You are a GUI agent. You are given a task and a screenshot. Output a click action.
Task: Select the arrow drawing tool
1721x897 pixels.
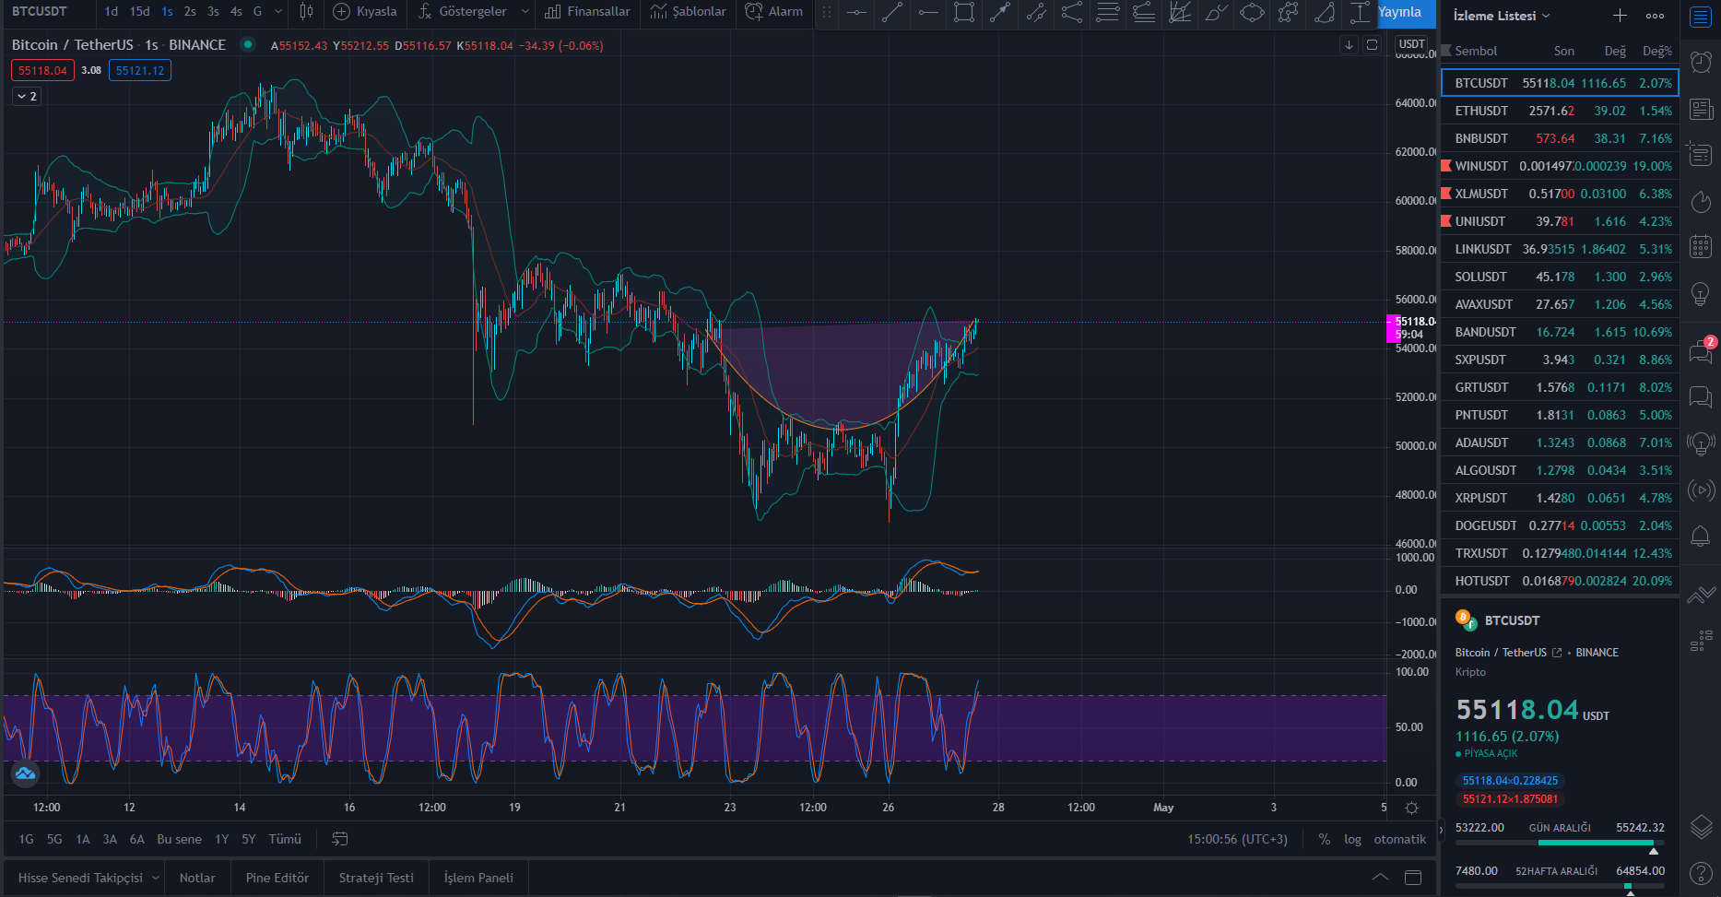1000,13
